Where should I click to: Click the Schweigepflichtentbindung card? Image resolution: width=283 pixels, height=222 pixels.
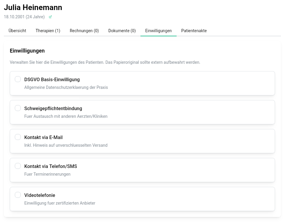[x=142, y=112]
